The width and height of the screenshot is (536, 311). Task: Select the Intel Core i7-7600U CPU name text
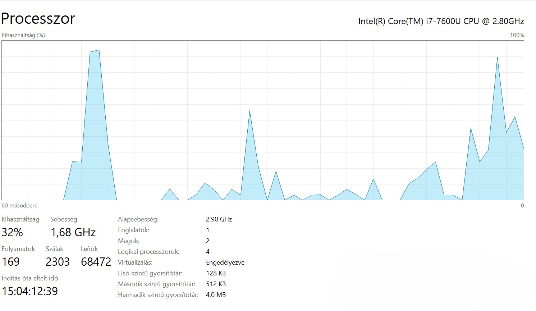(x=441, y=21)
